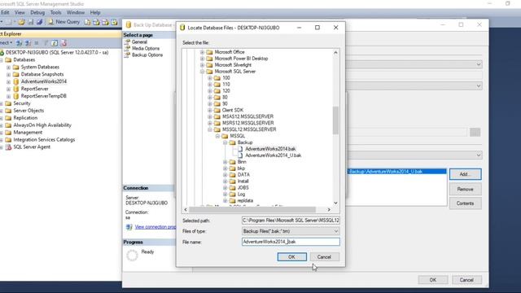The image size is (521, 293).
Task: Click the DESKTOP-NJ3GUBO server node icon
Action: point(2,52)
